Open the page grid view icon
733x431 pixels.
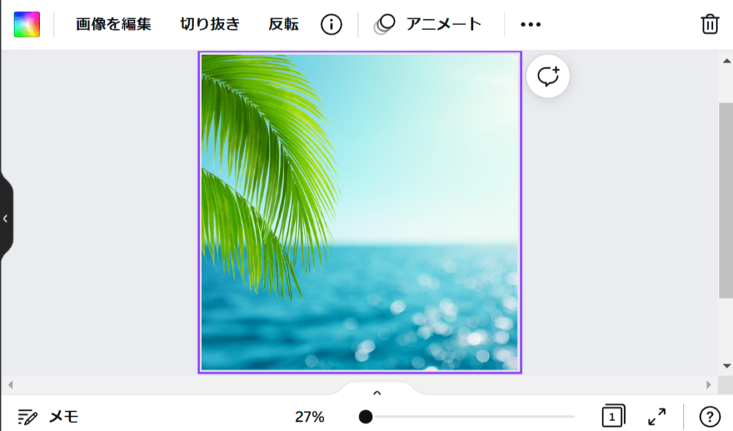[613, 415]
